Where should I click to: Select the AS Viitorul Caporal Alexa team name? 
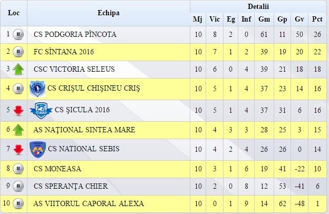[89, 203]
